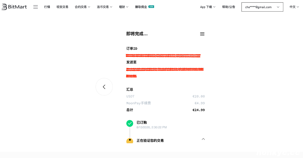Click the NEW badge next to 赚取佣金
This screenshot has height=158, width=303.
(151, 6)
